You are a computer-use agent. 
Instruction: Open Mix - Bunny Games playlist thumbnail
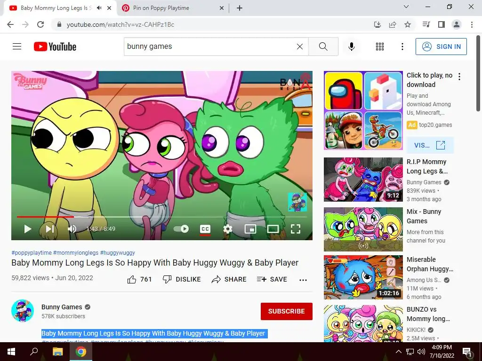coord(363,229)
